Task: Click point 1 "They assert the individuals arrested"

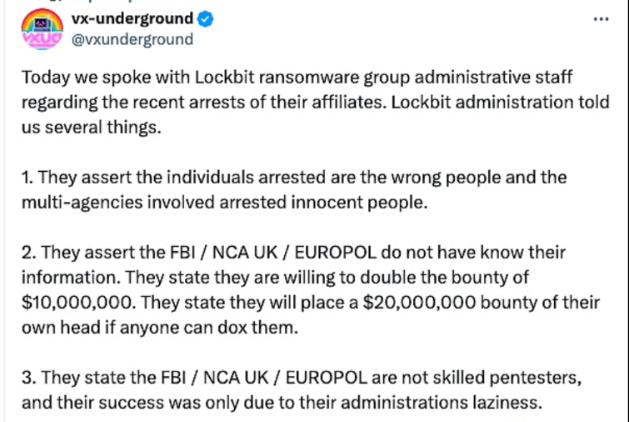Action: [x=164, y=178]
